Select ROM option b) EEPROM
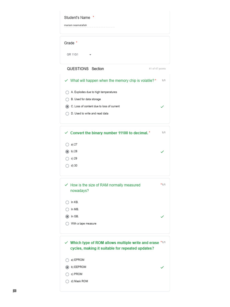 click(67, 267)
